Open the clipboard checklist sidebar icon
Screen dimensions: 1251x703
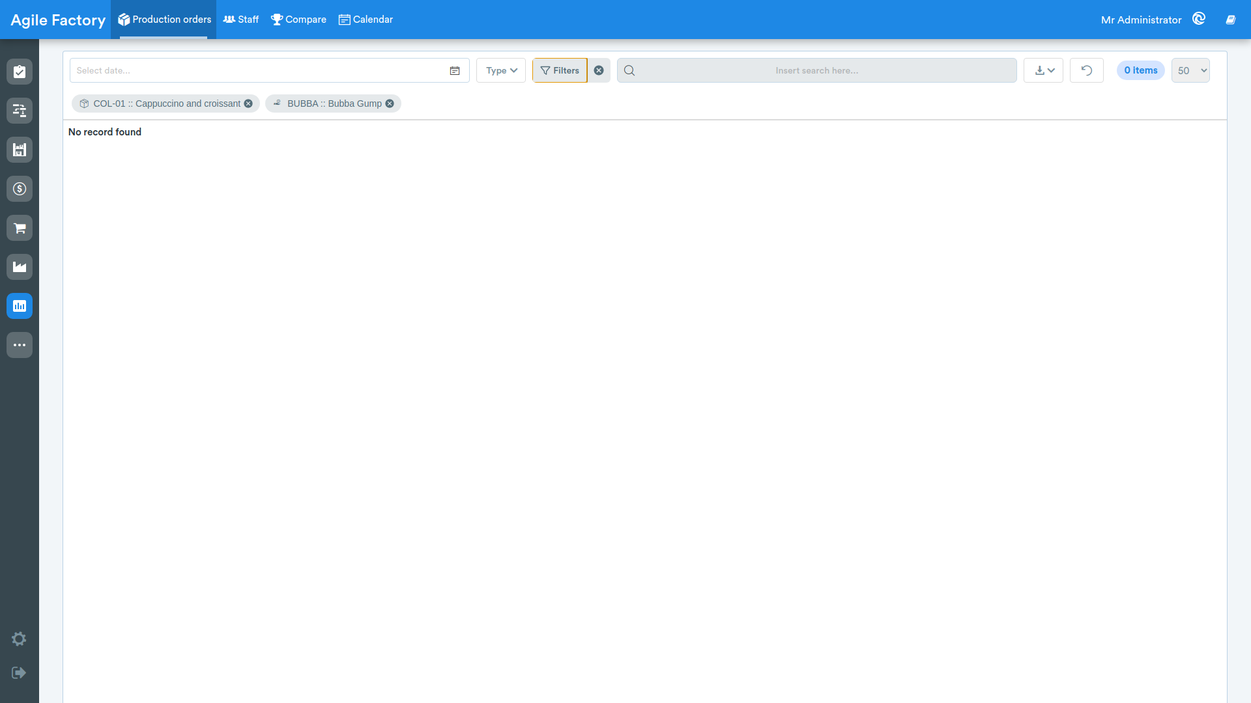20,72
